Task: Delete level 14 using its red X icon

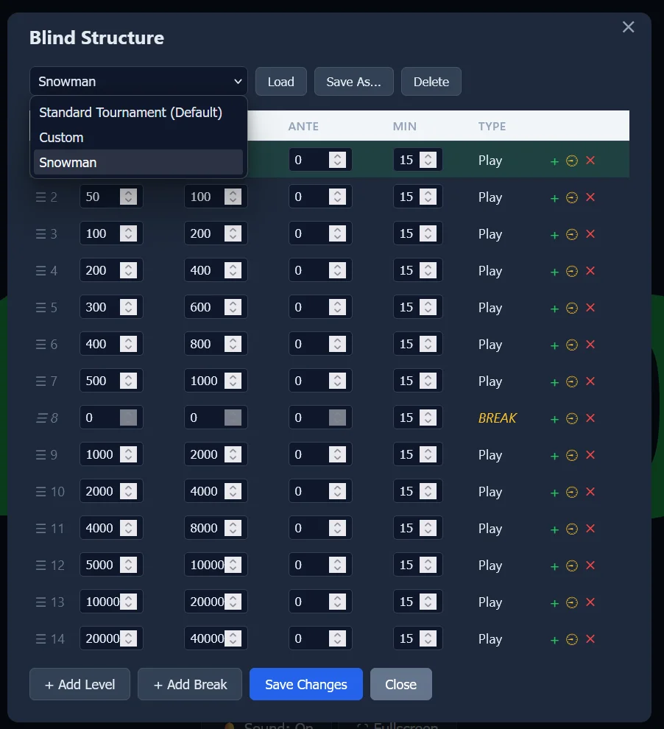Action: [590, 639]
